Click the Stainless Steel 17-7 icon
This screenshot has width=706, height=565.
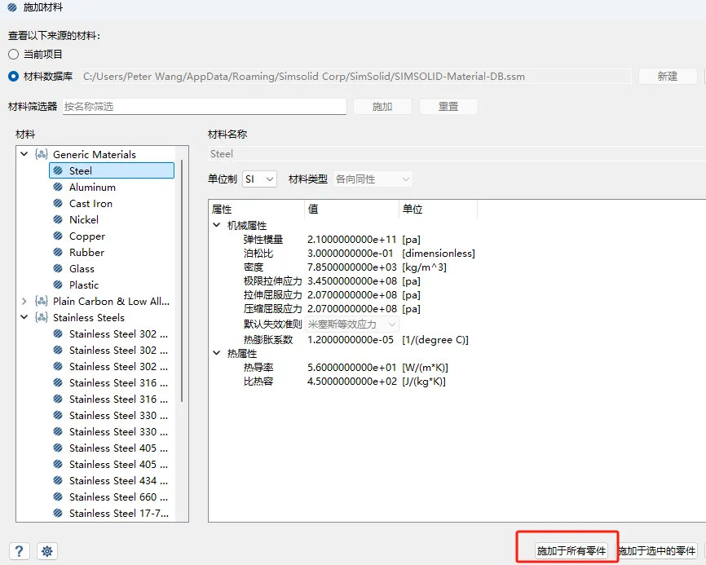coord(58,513)
